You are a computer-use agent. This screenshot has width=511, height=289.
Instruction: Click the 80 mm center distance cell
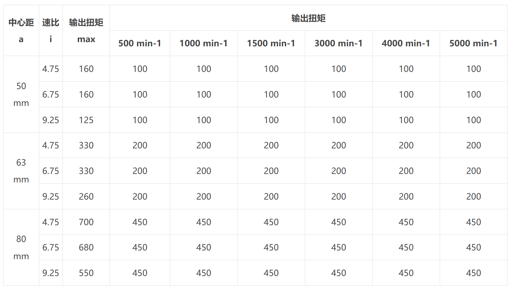[x=21, y=248]
